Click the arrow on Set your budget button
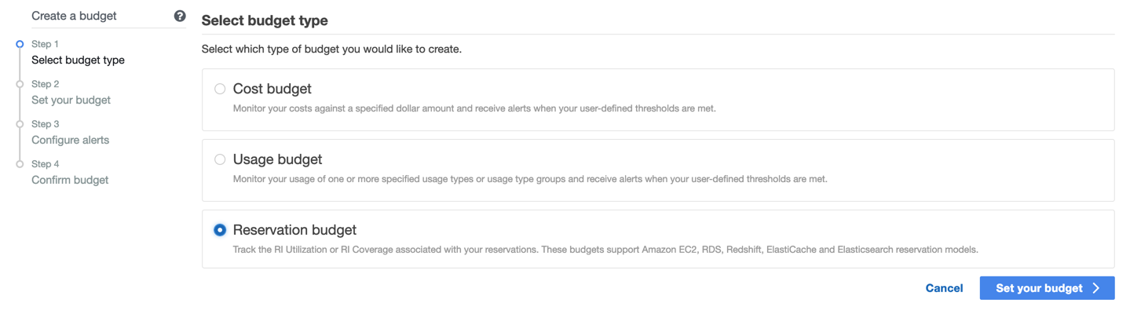The image size is (1130, 318). [x=1096, y=288]
